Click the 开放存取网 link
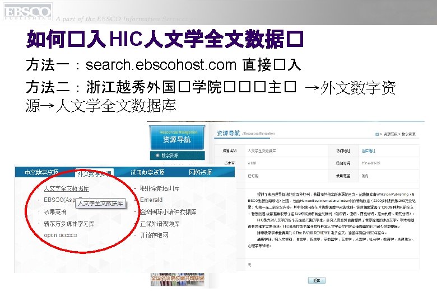The height and width of the screenshot is (302, 437). (x=154, y=235)
